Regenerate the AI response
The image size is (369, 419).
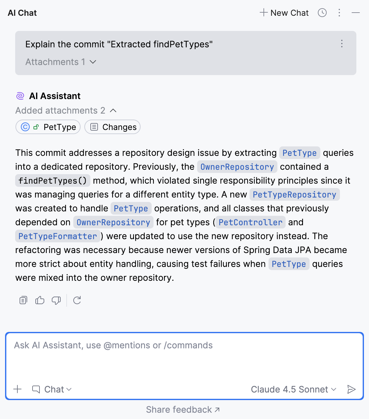point(77,300)
